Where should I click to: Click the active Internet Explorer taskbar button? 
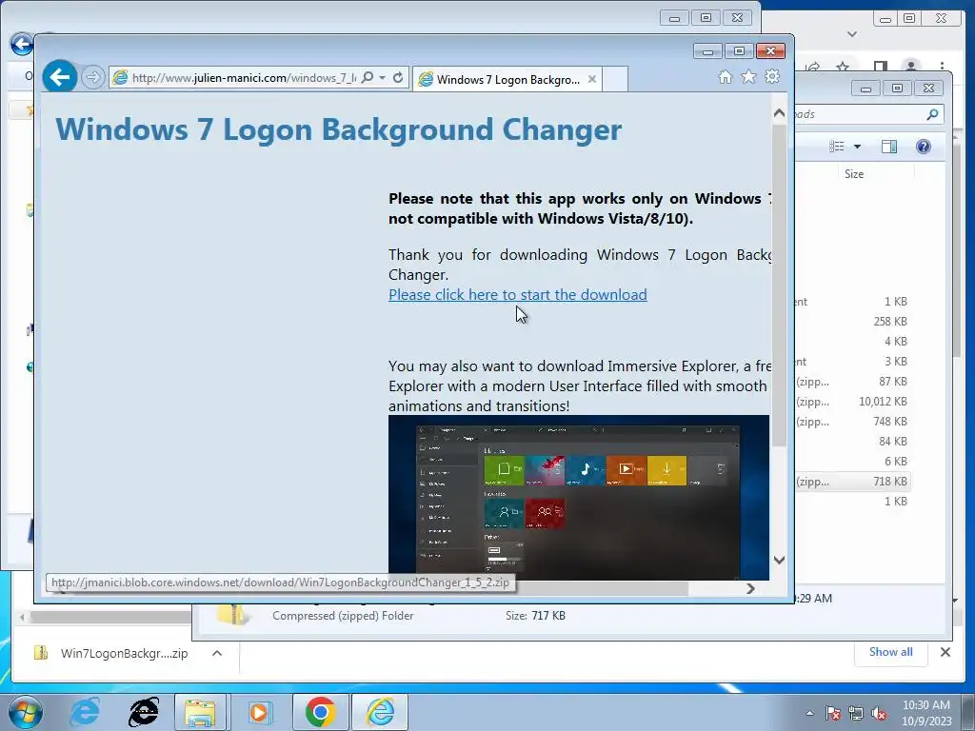(380, 712)
